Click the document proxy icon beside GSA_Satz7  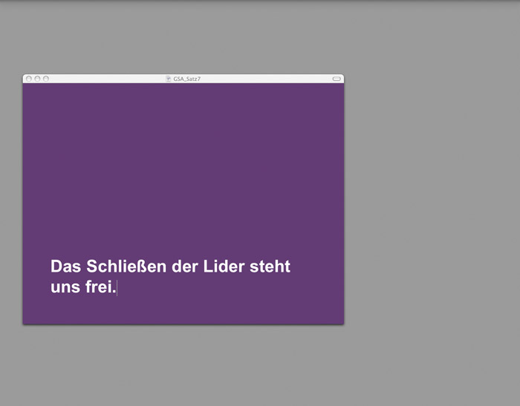tap(169, 79)
